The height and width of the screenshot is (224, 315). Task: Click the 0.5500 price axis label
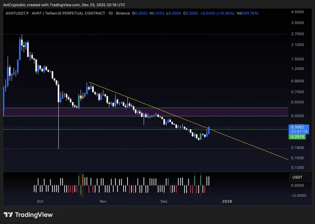(x=297, y=102)
